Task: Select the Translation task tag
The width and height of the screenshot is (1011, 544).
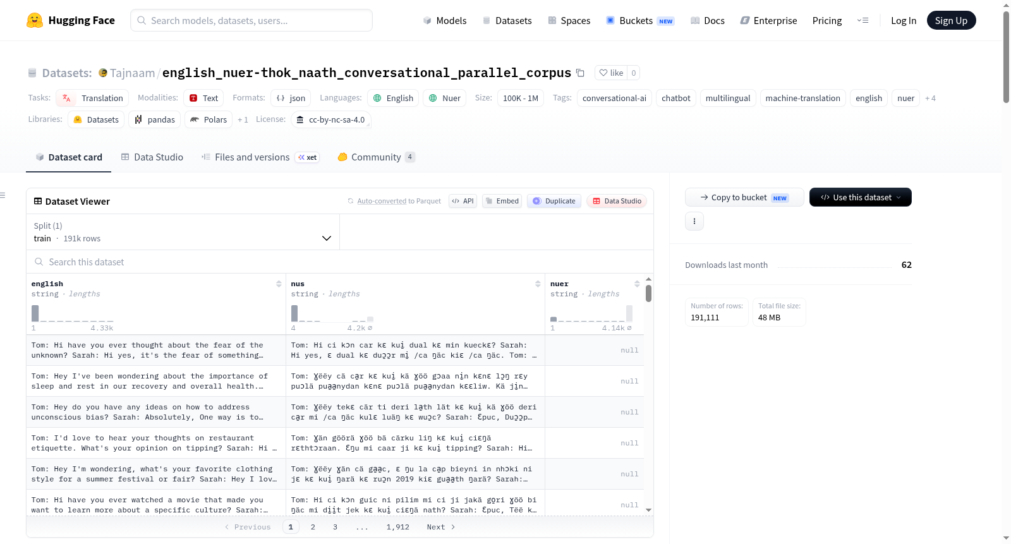Action: pos(92,98)
